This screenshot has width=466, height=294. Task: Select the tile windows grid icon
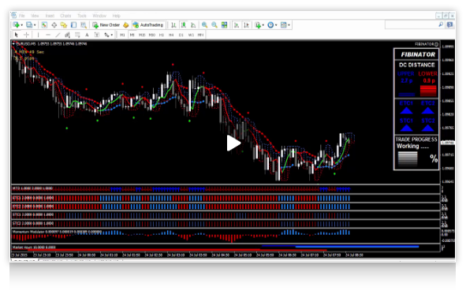click(x=225, y=25)
